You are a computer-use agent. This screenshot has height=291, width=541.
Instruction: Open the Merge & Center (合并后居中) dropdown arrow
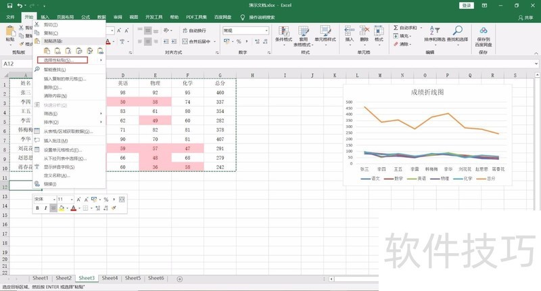pyautogui.click(x=214, y=41)
